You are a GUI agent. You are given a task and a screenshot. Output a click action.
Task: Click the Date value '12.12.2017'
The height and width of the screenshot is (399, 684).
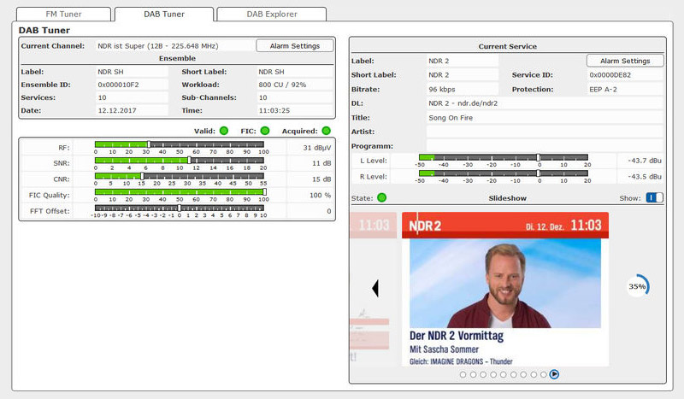(132, 110)
